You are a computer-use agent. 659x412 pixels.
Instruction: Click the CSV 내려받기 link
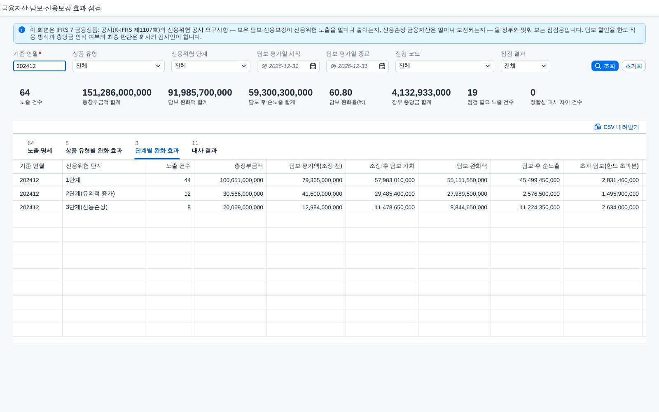click(x=617, y=127)
